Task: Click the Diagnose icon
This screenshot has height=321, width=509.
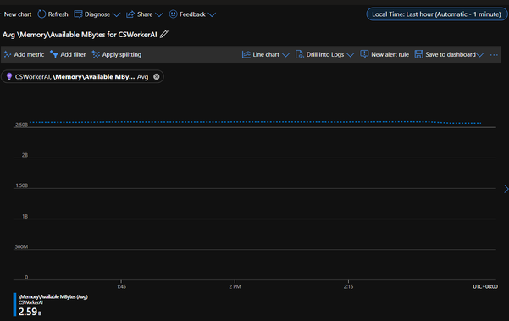Action: pos(78,14)
